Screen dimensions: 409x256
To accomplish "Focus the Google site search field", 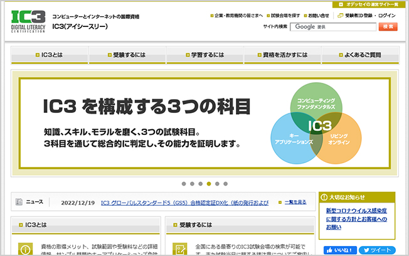I will [333, 26].
